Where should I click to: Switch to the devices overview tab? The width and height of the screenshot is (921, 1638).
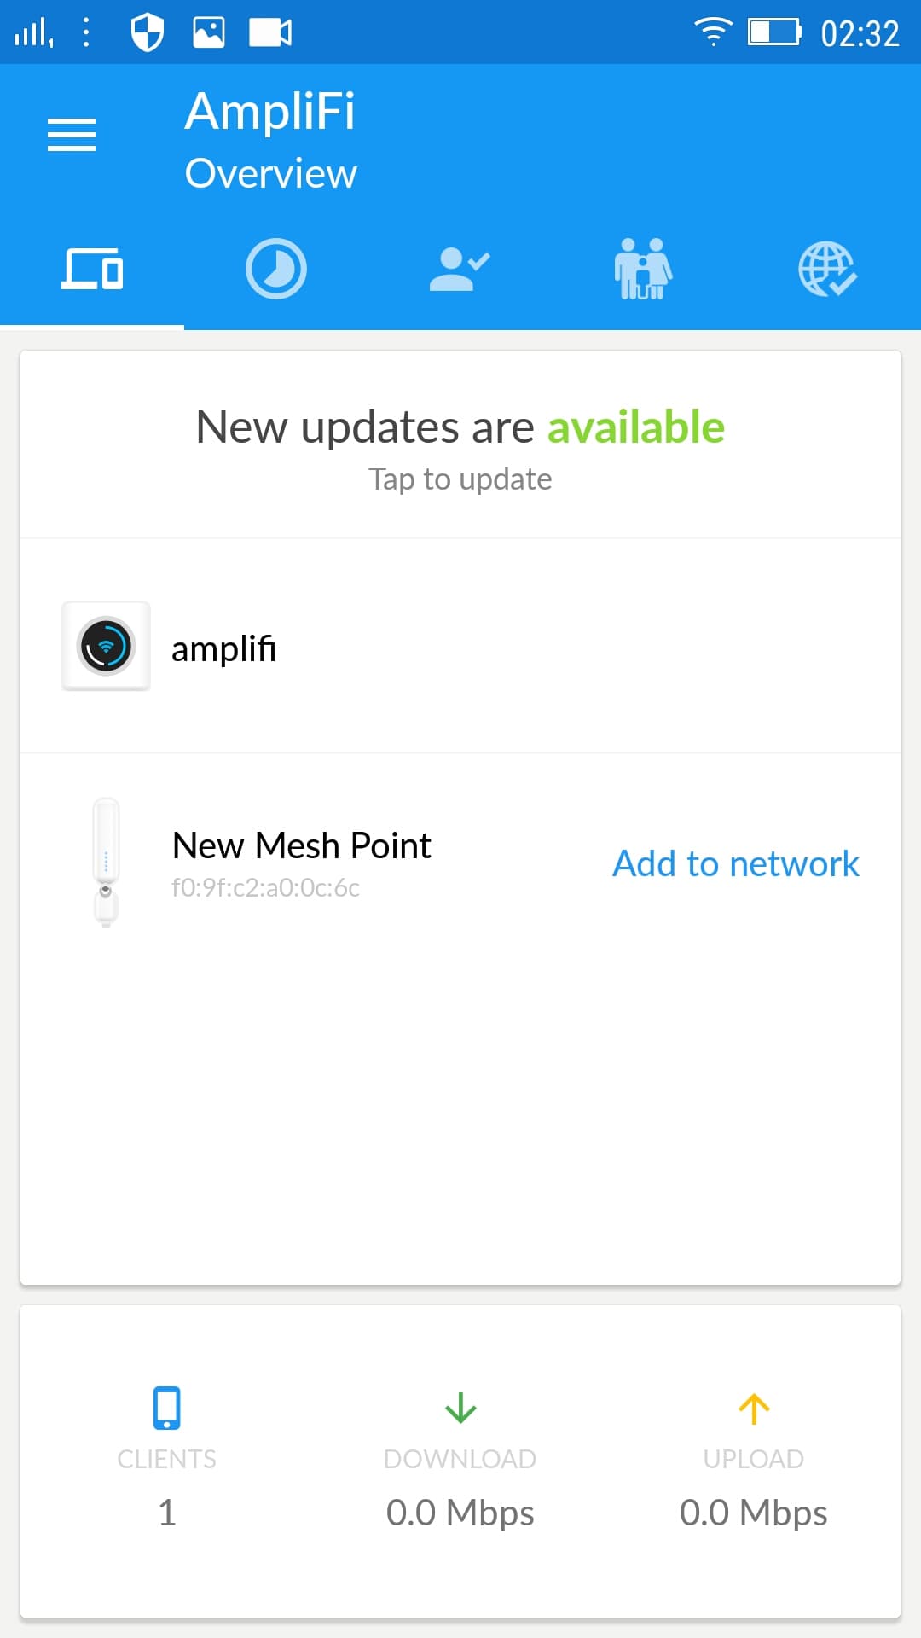pos(92,270)
